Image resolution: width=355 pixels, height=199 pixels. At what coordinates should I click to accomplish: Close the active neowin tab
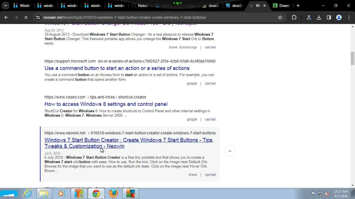(265, 6)
